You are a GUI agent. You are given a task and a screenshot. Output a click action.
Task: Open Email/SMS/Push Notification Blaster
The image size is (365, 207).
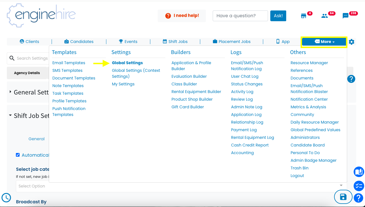pos(309,89)
